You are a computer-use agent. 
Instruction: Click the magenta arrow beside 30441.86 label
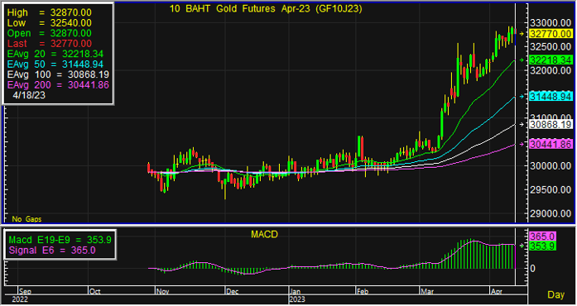tap(522, 145)
